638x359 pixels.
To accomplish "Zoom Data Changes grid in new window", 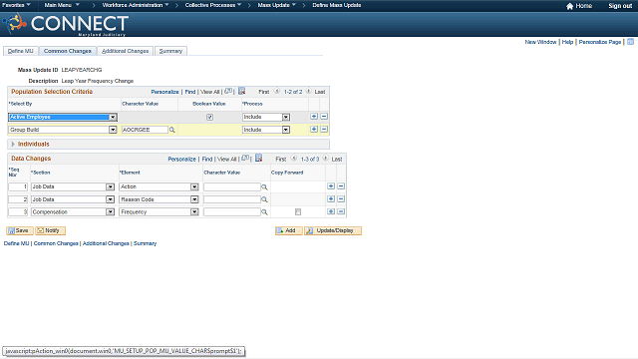I will pos(245,158).
